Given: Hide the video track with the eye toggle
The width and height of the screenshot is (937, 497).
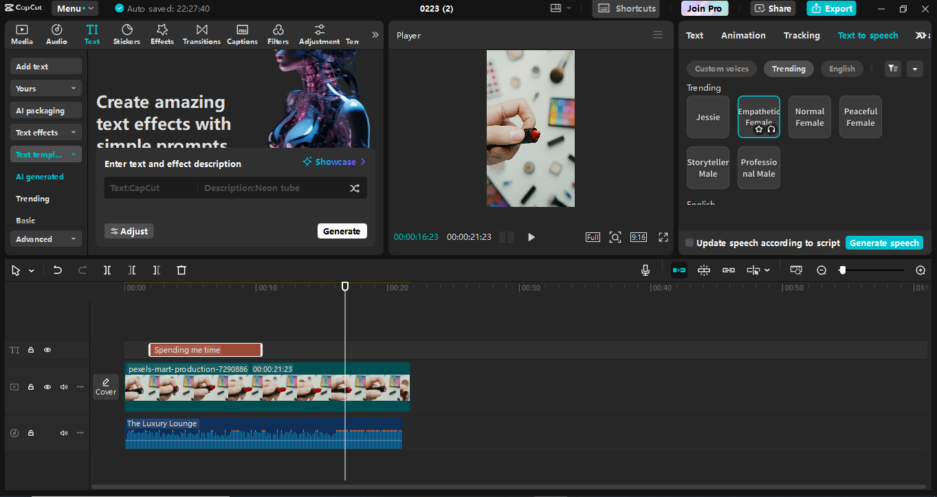Looking at the screenshot, I should coord(47,387).
